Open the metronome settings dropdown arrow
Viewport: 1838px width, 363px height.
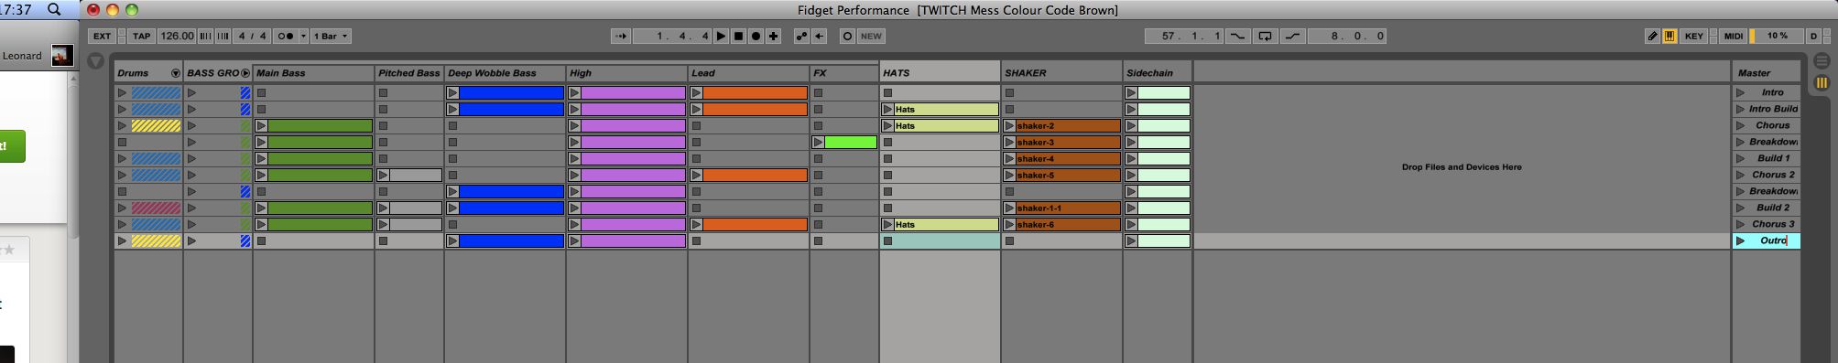coord(303,37)
